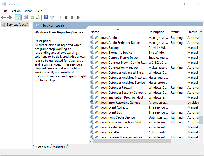Select Windows Defender Security Center service
The height and width of the screenshot is (156, 204).
pyautogui.click(x=144, y=92)
